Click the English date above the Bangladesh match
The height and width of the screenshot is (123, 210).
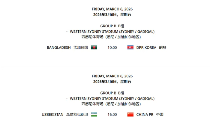[x=112, y=9]
